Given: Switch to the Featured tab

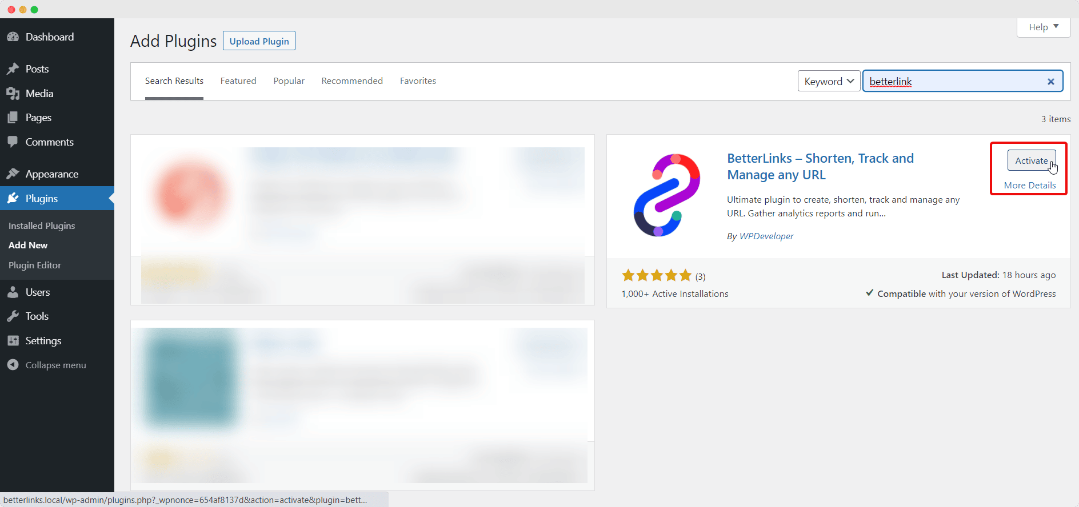Looking at the screenshot, I should [x=238, y=81].
